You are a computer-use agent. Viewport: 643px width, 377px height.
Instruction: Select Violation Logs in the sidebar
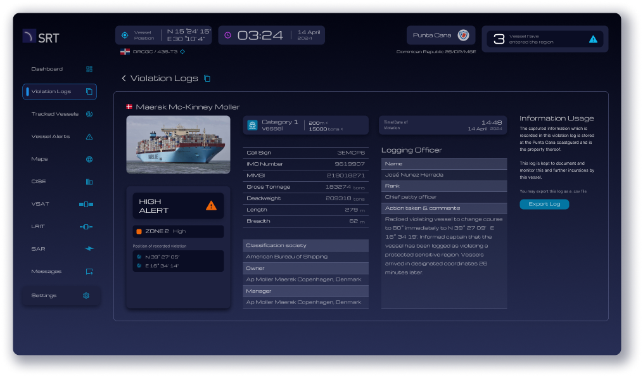60,91
